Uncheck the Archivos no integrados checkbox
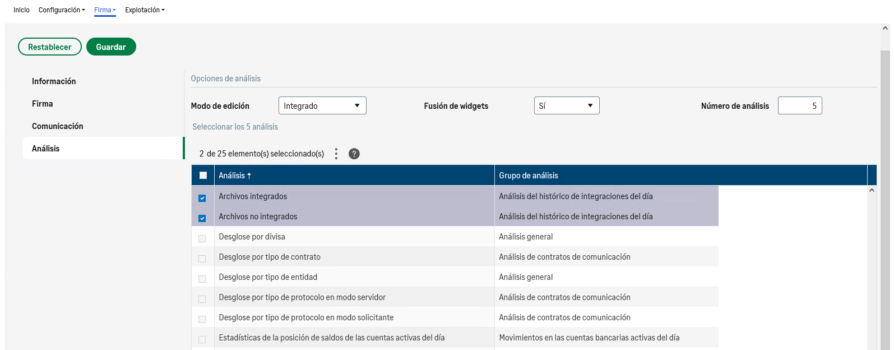The width and height of the screenshot is (894, 350). pyautogui.click(x=202, y=218)
